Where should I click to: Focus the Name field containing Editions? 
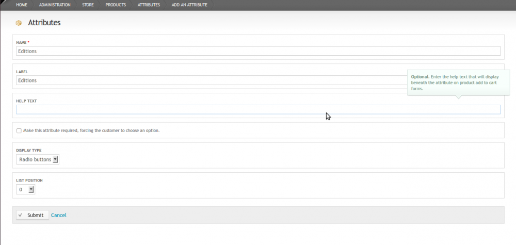tap(258, 51)
